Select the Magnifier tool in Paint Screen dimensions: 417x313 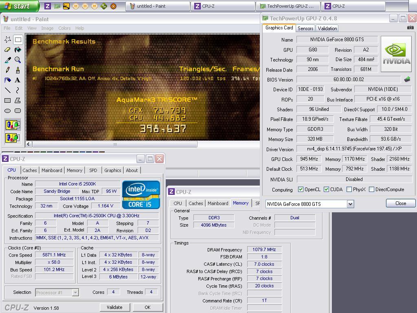(x=18, y=60)
